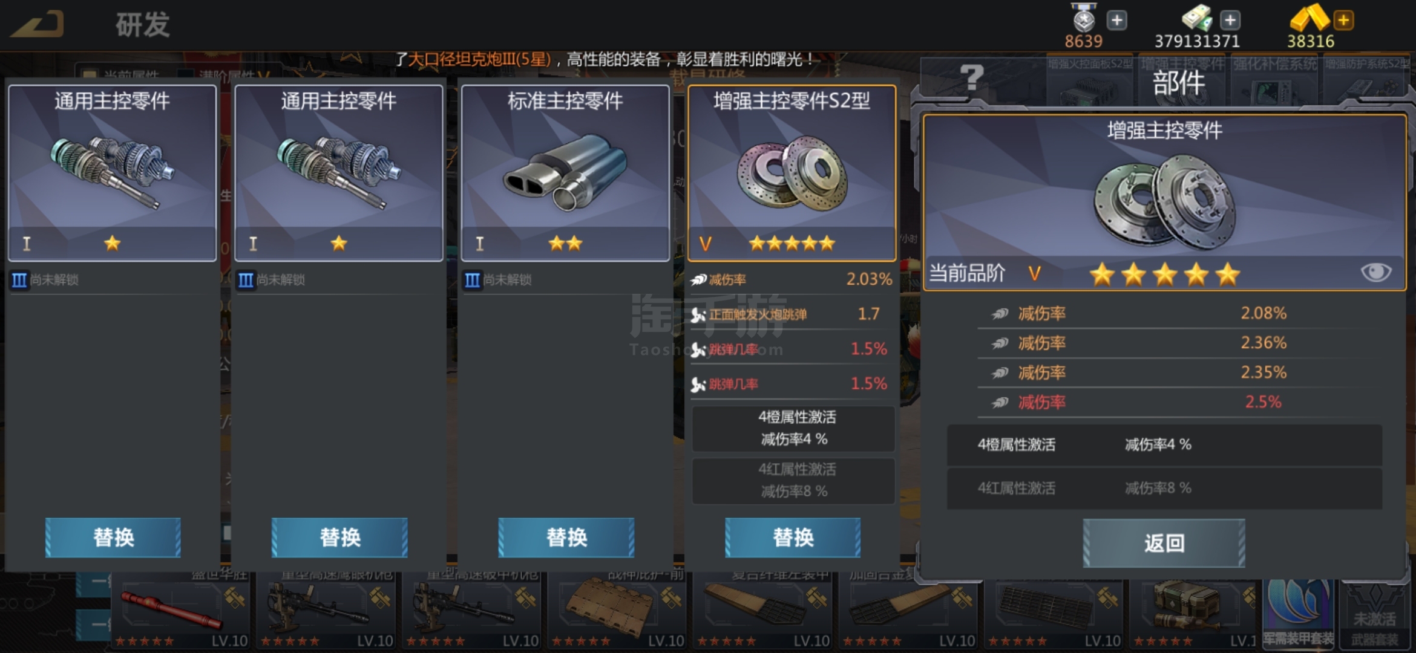Select the red cannon barrel equipment slot

point(181,611)
